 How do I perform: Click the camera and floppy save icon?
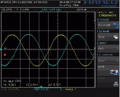pos(114,72)
